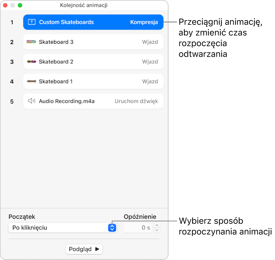
Task: Click the Skateboard 2 thumbnail
Action: pyautogui.click(x=31, y=62)
